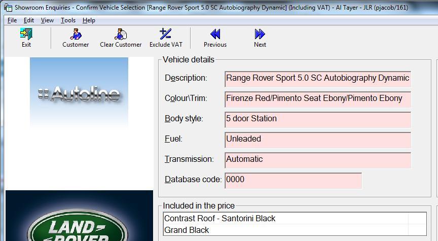The image size is (438, 241).
Task: Click the Vehicle details group heading
Action: [x=189, y=59]
